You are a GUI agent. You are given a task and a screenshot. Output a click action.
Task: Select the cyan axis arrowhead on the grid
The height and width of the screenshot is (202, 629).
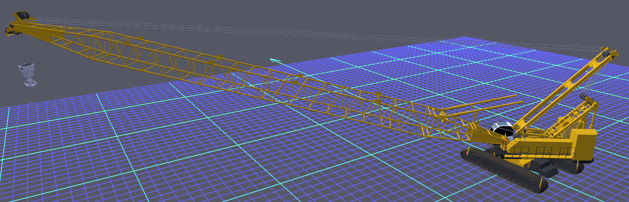click(276, 60)
